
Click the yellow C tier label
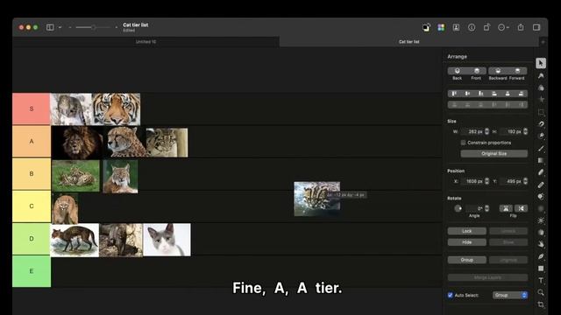tap(32, 206)
